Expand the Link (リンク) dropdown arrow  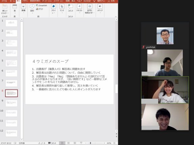[x=62, y=13]
